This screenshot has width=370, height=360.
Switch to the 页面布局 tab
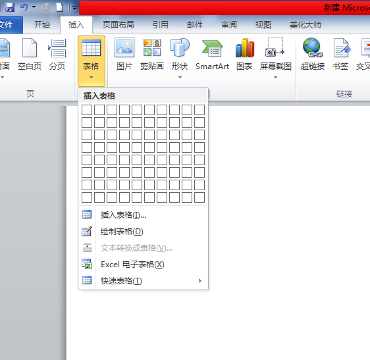(x=119, y=24)
